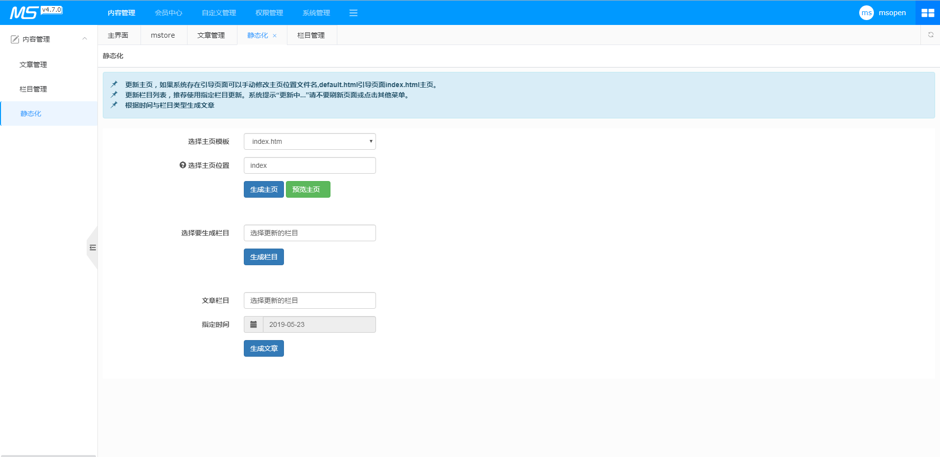940x457 pixels.
Task: Click the 静态化 page heading
Action: (113, 56)
